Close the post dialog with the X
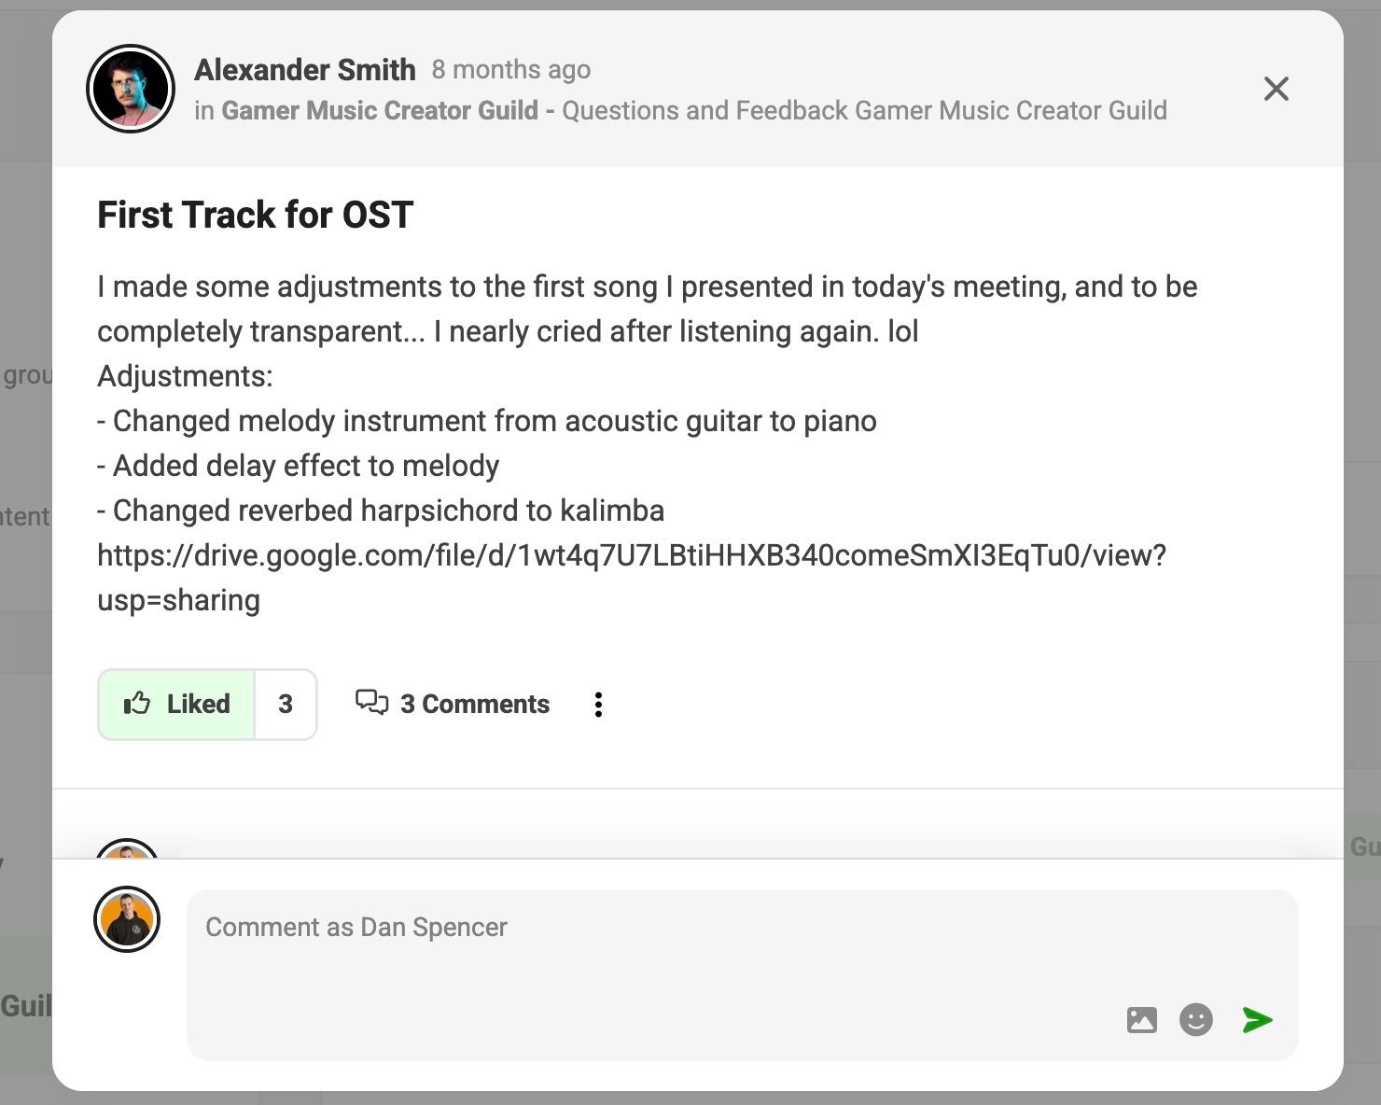 1276,89
